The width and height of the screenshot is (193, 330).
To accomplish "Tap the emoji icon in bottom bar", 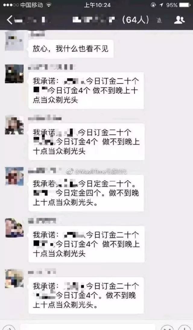I will (167, 328).
